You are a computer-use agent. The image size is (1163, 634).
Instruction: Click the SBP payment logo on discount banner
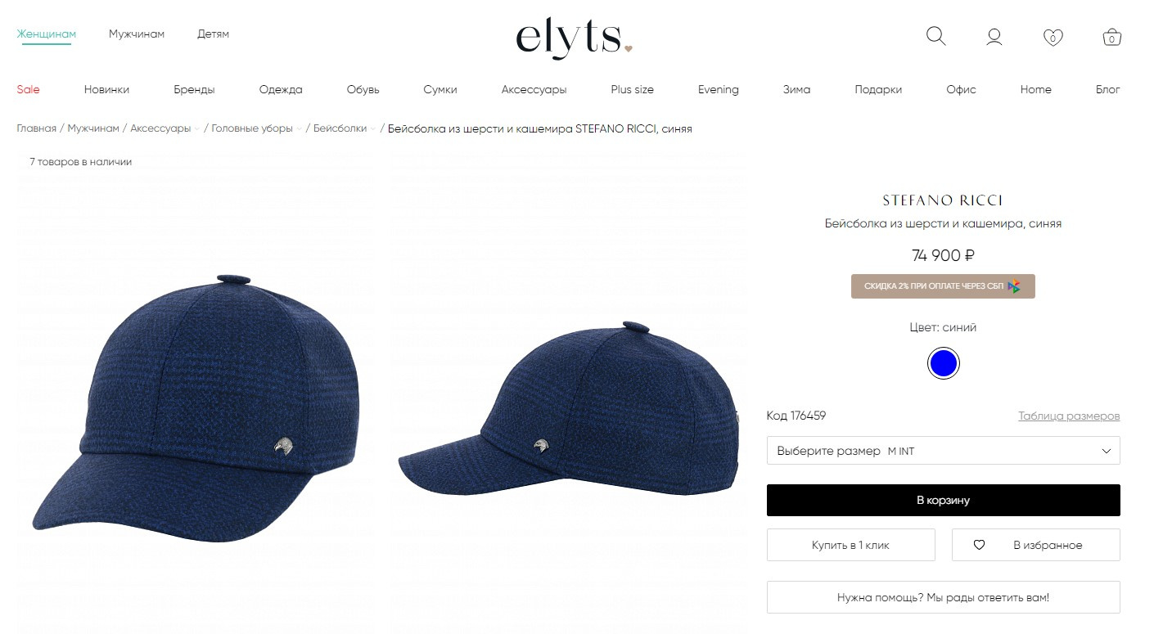click(x=1014, y=286)
